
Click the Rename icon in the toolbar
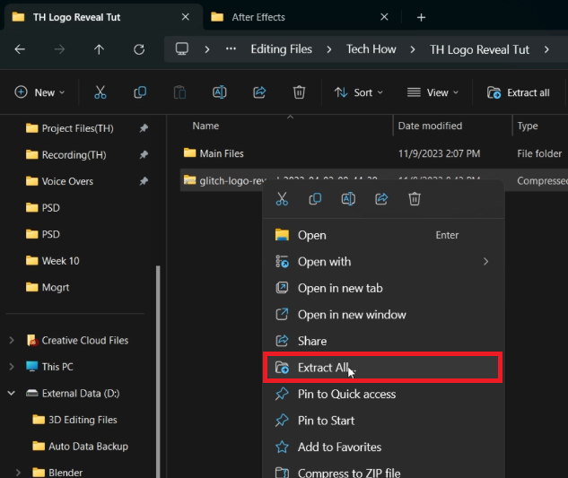coord(220,92)
